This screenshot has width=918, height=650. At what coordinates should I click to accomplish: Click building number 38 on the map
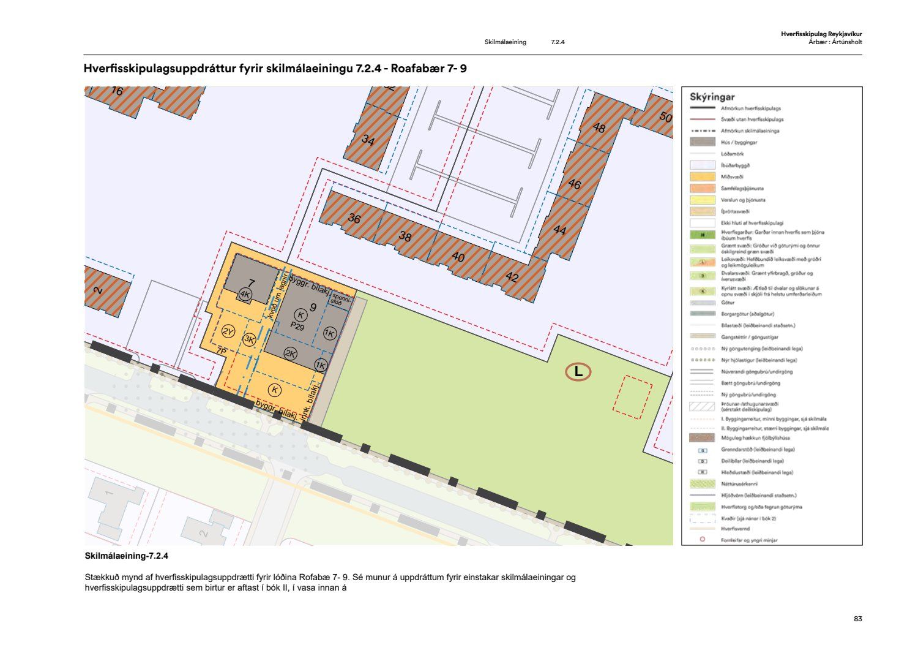405,236
